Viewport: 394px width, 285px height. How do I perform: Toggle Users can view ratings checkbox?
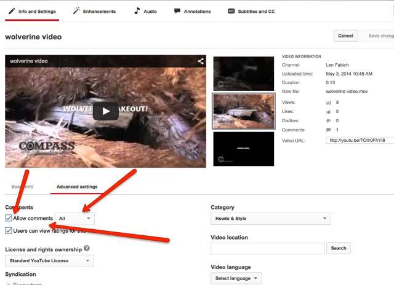pyautogui.click(x=8, y=230)
